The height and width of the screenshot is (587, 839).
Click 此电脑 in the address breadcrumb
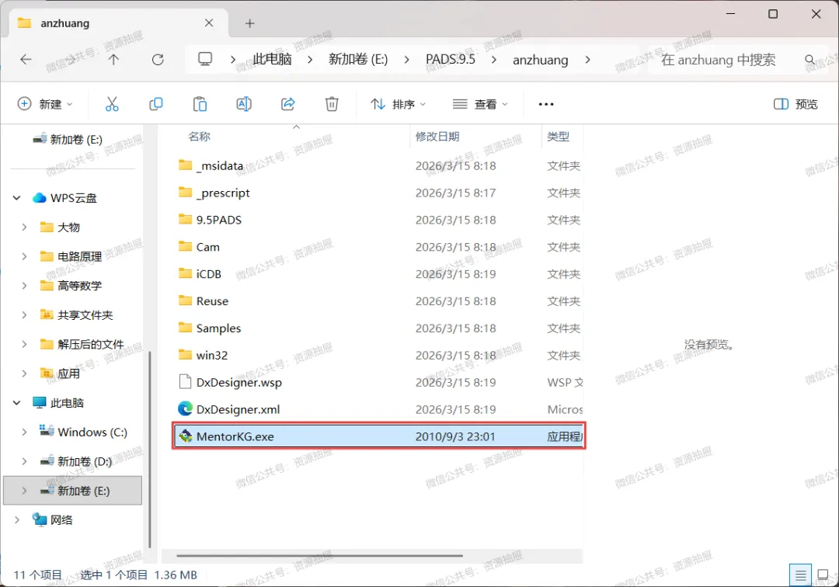pos(272,59)
